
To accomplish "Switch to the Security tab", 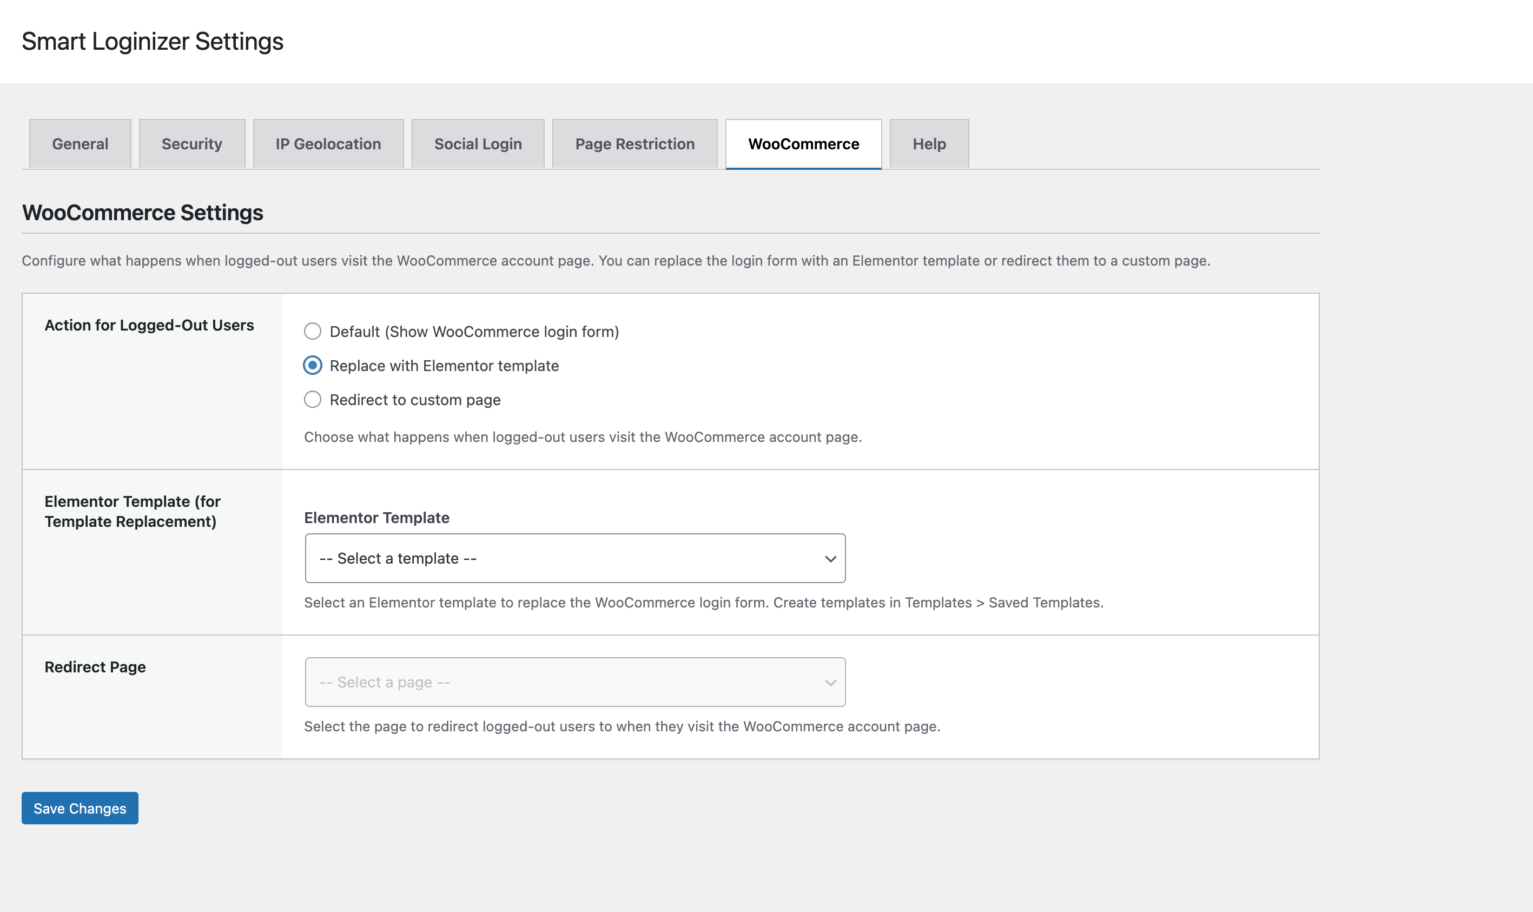I will click(191, 144).
